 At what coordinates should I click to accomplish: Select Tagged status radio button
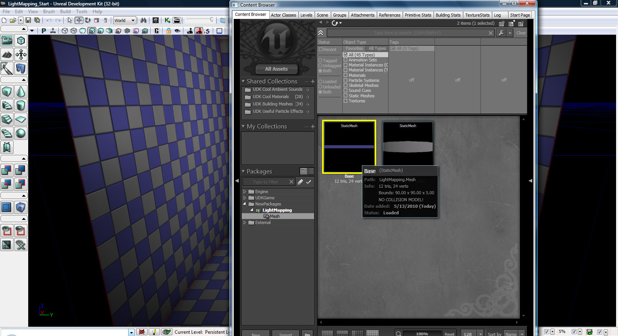click(x=320, y=61)
